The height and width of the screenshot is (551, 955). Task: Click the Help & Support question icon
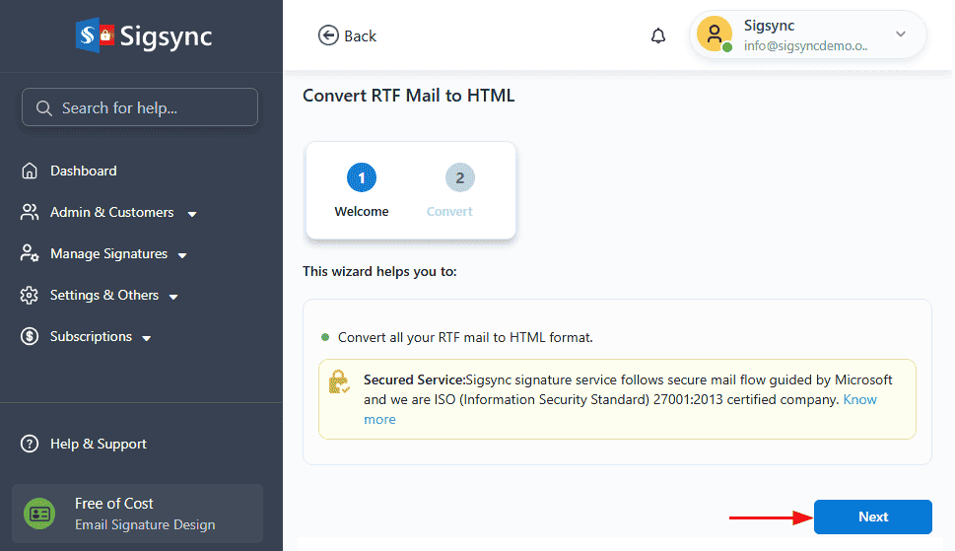coord(30,445)
